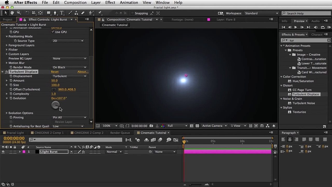Viewport: 332px width, 187px height.
Task: Switch to the Render Queue tab
Action: (120, 133)
